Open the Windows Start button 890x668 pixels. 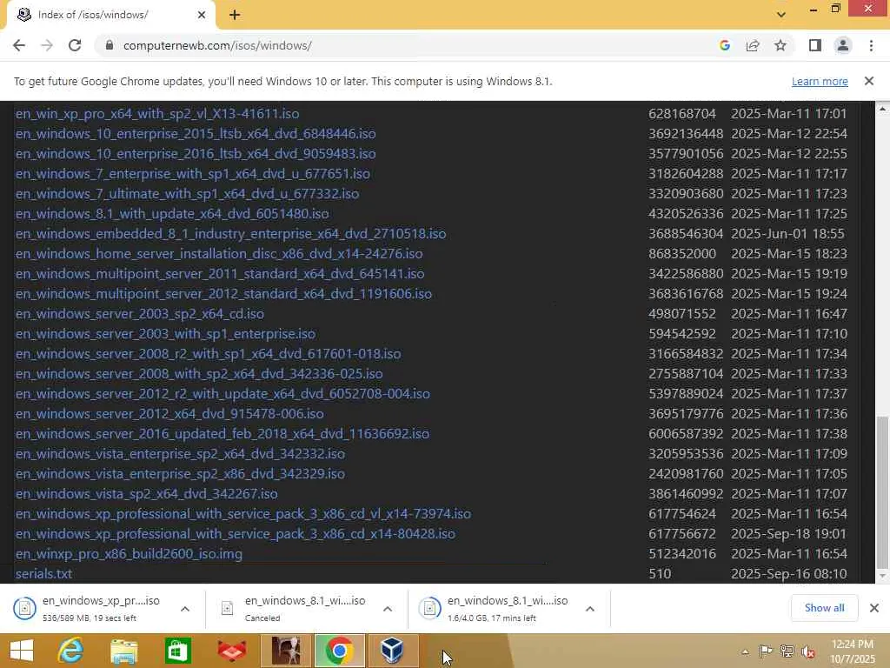click(x=22, y=651)
